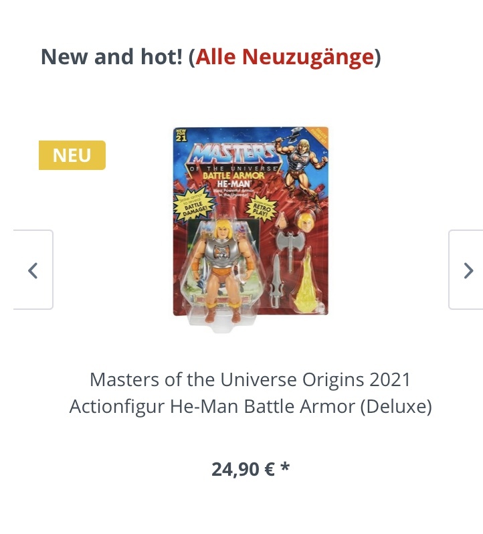
Task: Click the spare He-Man head accessory
Action: click(305, 219)
